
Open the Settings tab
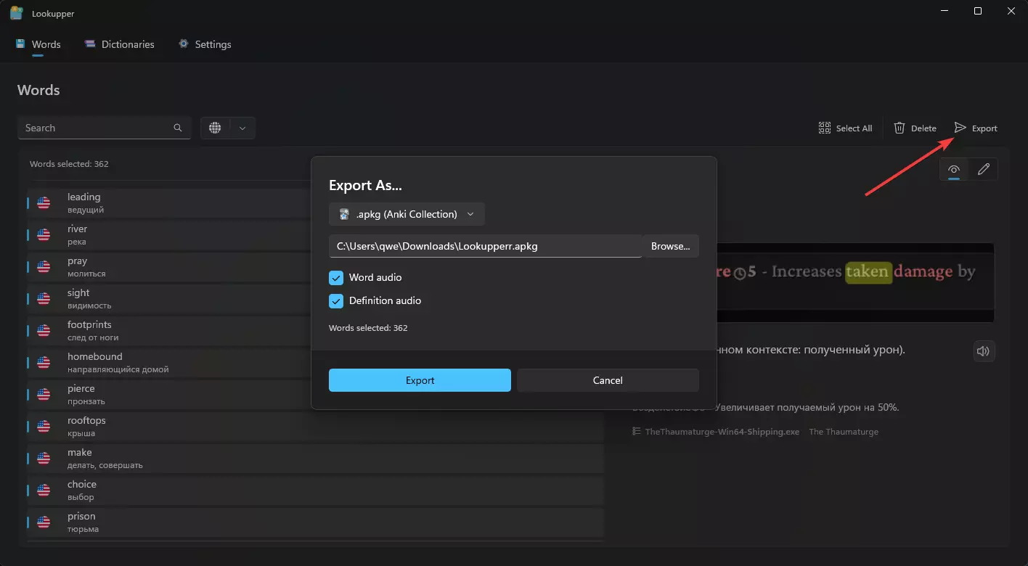click(x=205, y=44)
